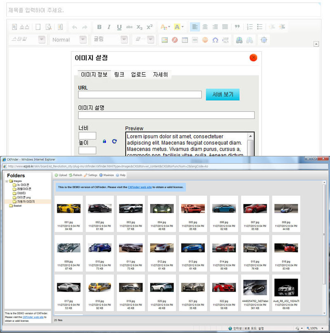Toggle bold formatting in the editor toolbar

coord(99,27)
